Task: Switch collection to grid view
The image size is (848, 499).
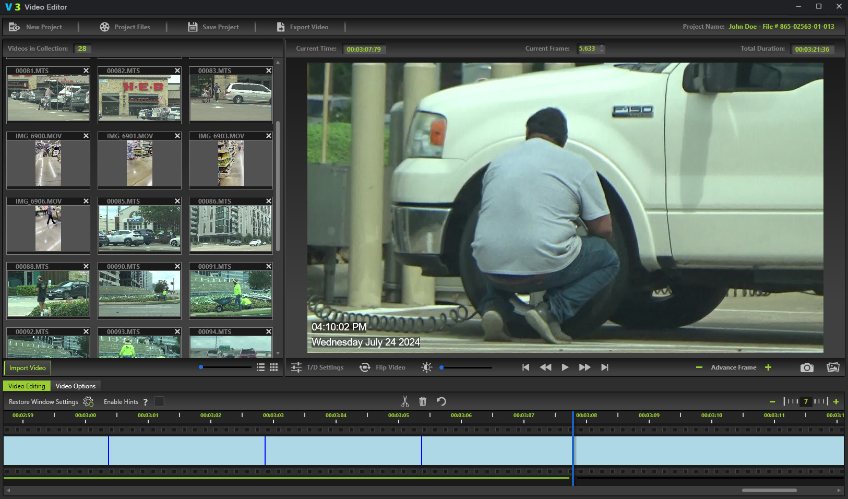Action: 273,367
